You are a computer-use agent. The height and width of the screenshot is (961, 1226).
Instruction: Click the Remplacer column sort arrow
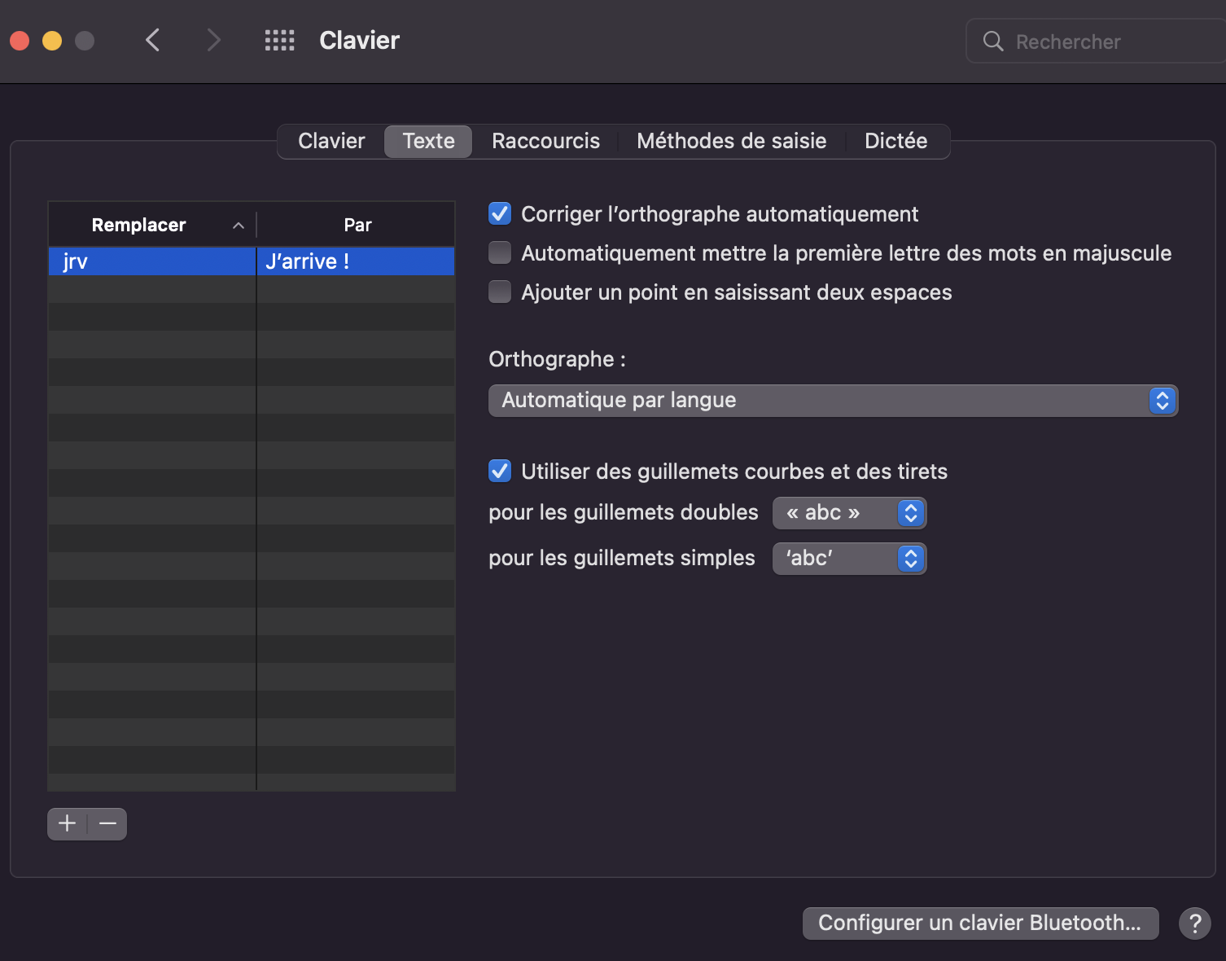point(239,226)
